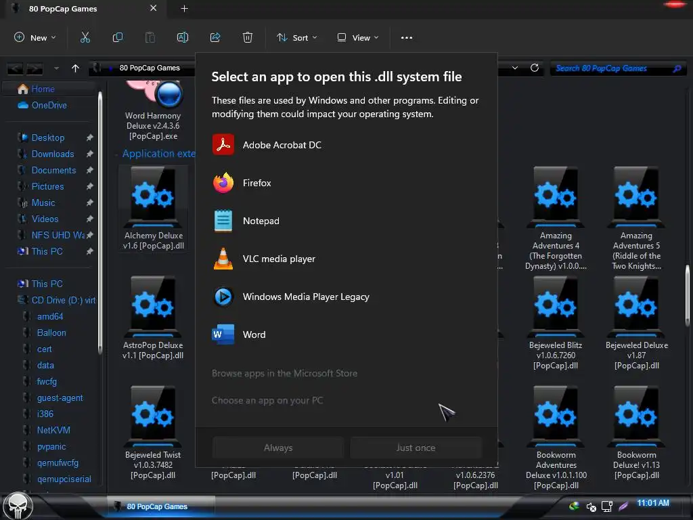Open Desktop quick access folder
The image size is (693, 520).
click(x=48, y=137)
